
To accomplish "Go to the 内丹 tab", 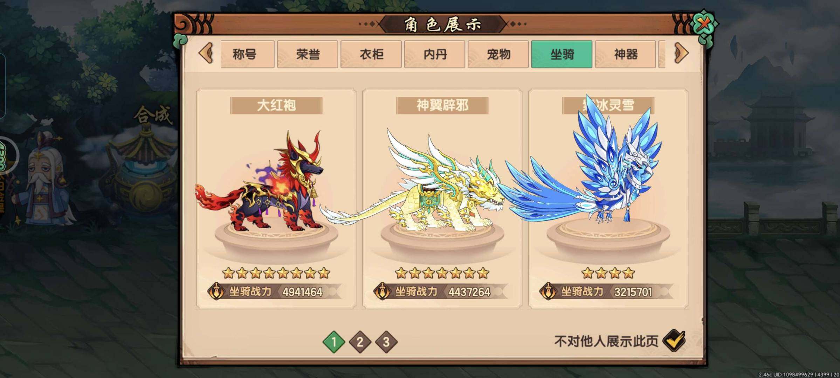I will point(435,54).
